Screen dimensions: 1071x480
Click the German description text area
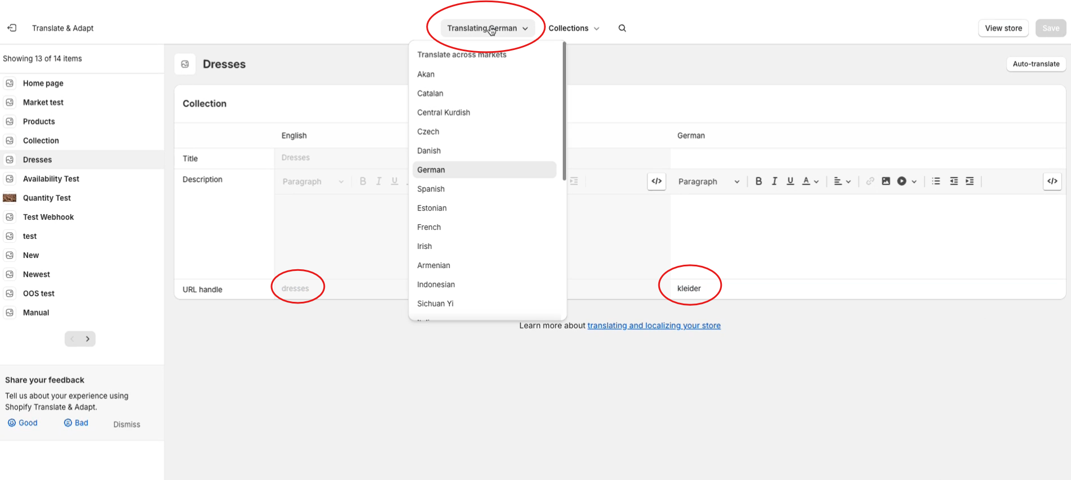coord(868,236)
